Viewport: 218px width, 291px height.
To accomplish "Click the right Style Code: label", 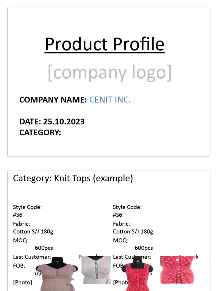I will [x=127, y=207].
